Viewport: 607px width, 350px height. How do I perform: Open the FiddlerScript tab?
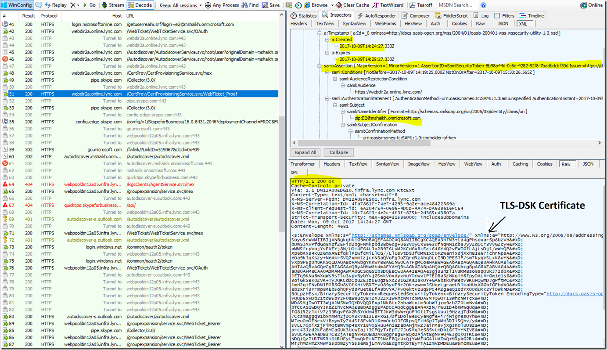pos(451,15)
